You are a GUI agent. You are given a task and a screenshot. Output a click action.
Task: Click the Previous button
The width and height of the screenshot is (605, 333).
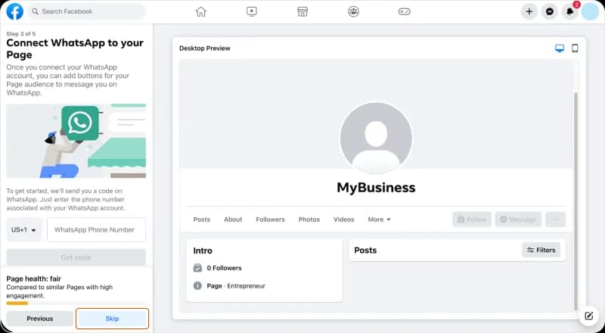(40, 319)
